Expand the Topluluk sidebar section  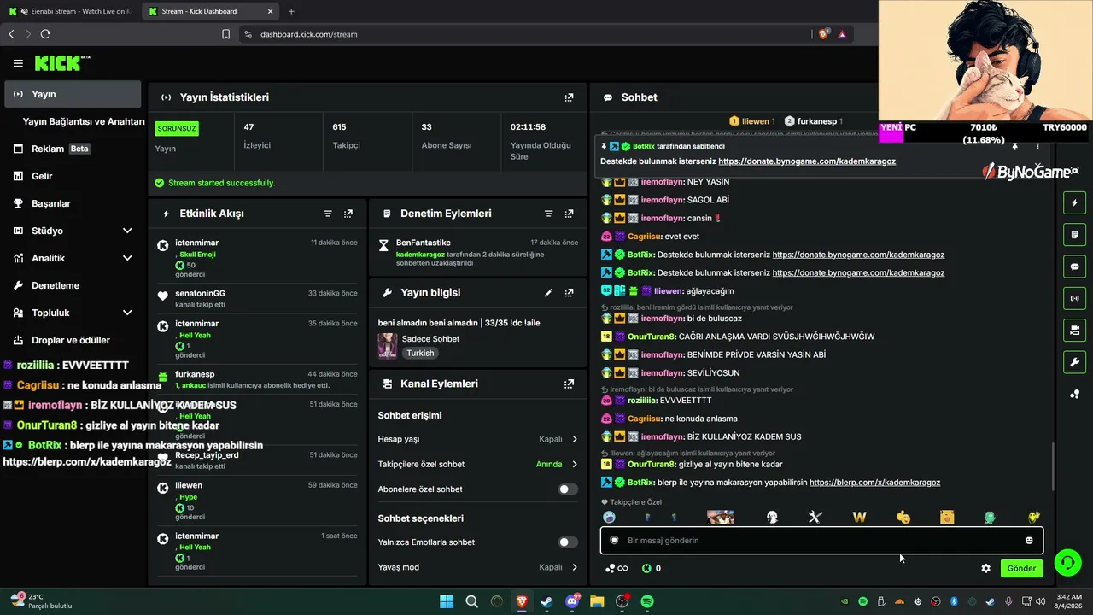click(x=127, y=313)
